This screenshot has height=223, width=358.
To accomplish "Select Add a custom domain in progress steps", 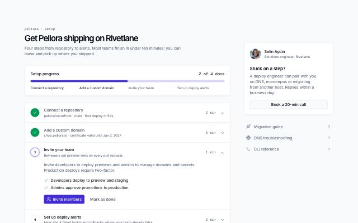I will click(97, 88).
